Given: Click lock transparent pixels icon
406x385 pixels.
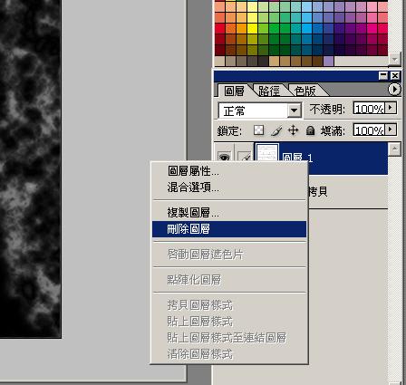Looking at the screenshot, I should point(258,130).
